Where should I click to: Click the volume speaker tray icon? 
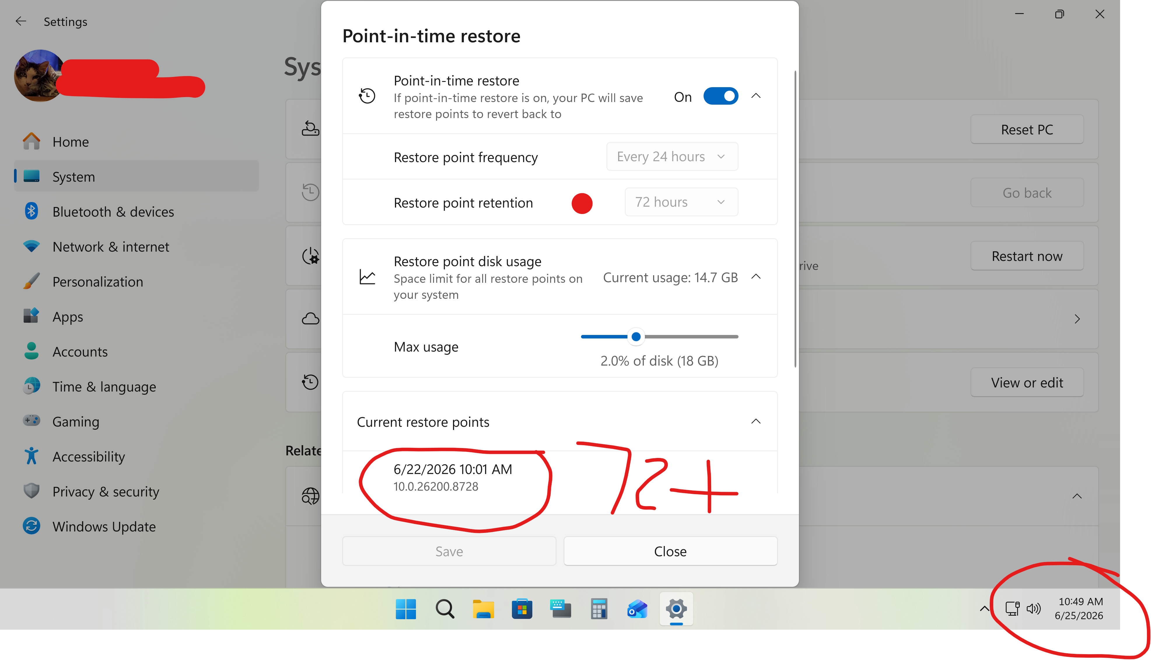coord(1033,608)
